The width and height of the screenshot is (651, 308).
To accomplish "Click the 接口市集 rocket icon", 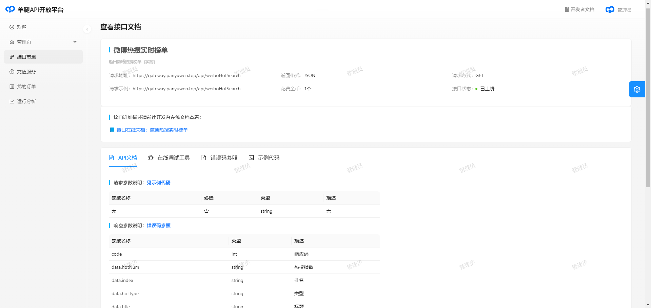I will tap(12, 57).
